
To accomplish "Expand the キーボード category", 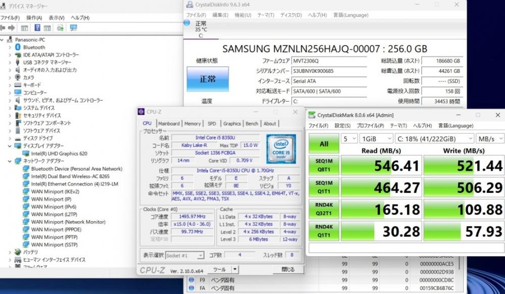I will 10,85.
